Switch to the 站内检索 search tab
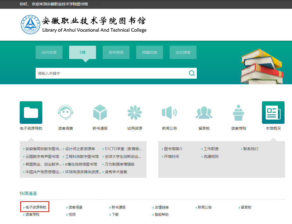 coord(49,52)
